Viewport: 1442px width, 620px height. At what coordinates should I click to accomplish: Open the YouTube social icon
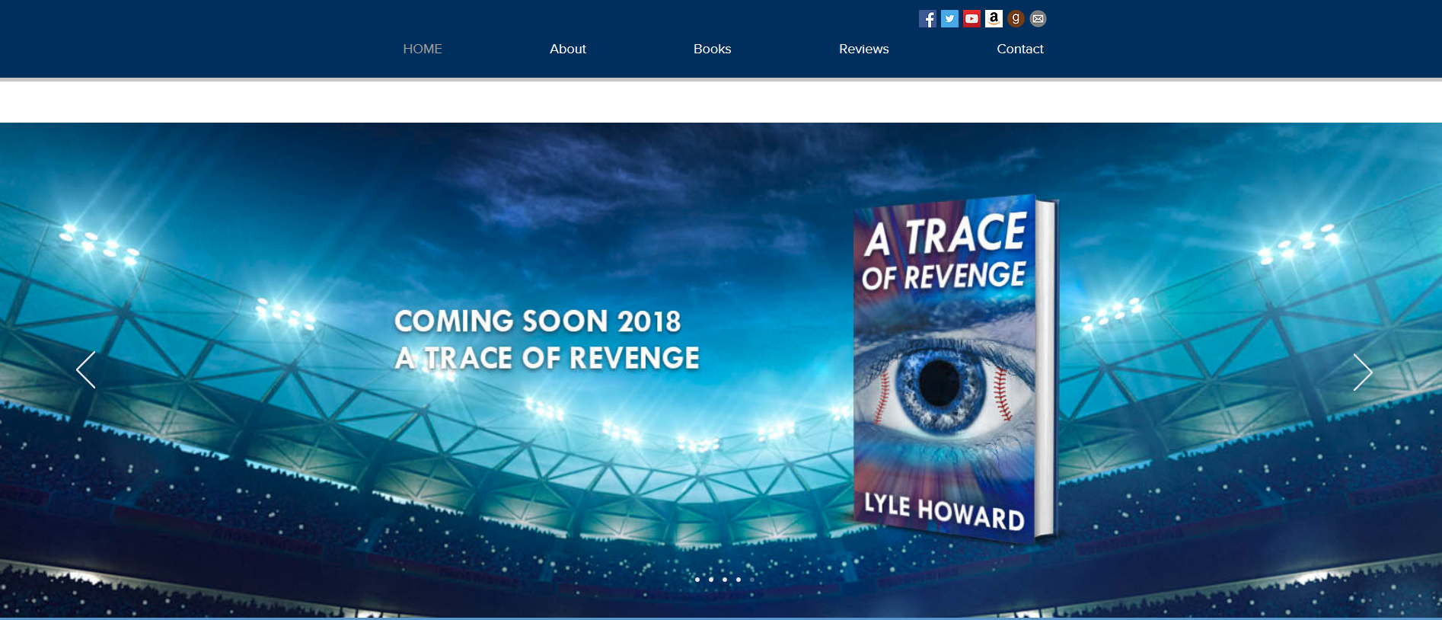[x=971, y=19]
